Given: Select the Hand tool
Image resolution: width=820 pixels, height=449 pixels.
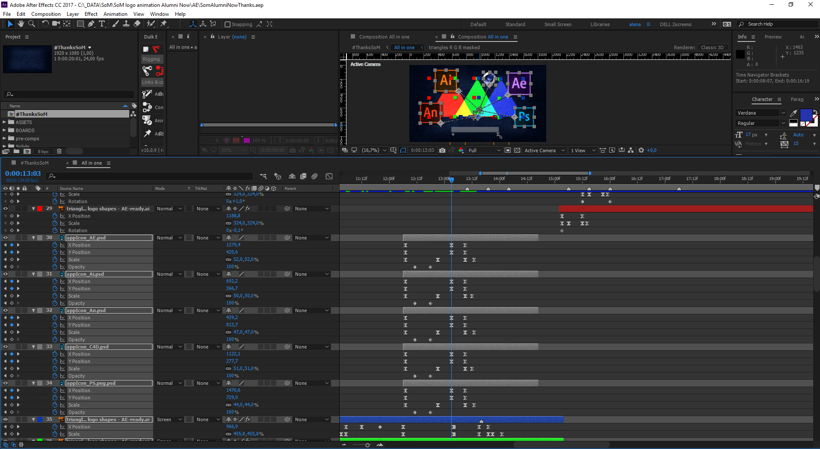Looking at the screenshot, I should [x=21, y=24].
